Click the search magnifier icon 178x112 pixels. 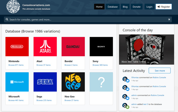7,19
